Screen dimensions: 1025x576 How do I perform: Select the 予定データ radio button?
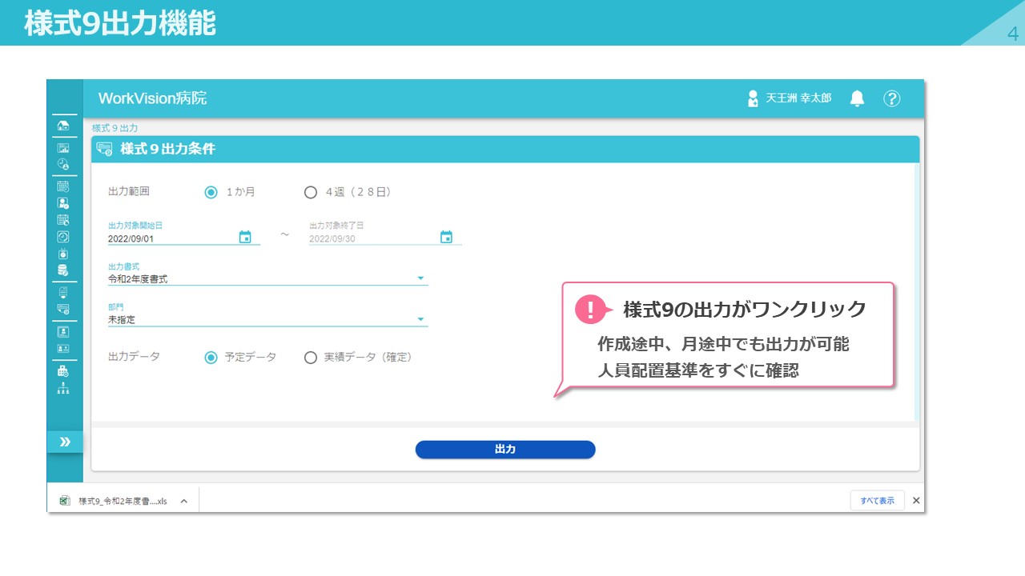[211, 358]
